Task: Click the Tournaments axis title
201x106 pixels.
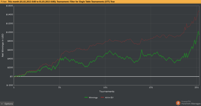Action: (x=107, y=91)
